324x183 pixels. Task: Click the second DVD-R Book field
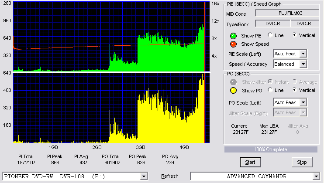[x=305, y=24]
